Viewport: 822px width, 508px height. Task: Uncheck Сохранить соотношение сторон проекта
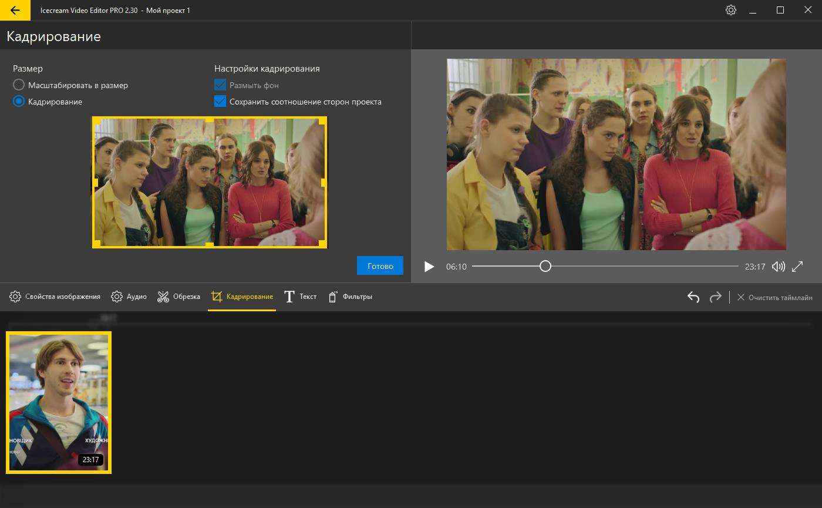tap(220, 102)
